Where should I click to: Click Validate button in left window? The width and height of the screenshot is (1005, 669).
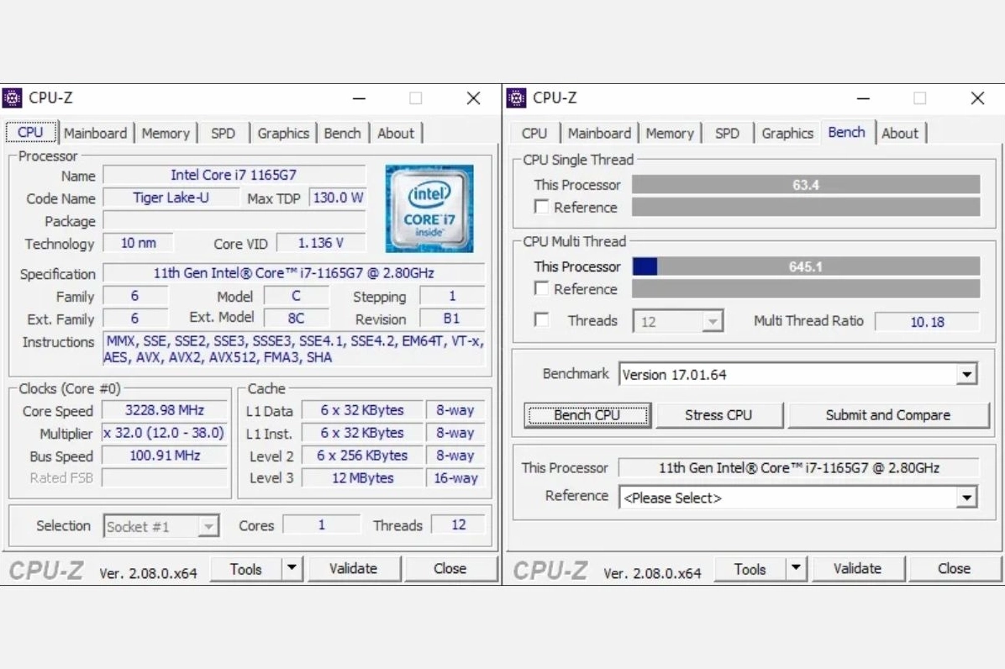(354, 569)
